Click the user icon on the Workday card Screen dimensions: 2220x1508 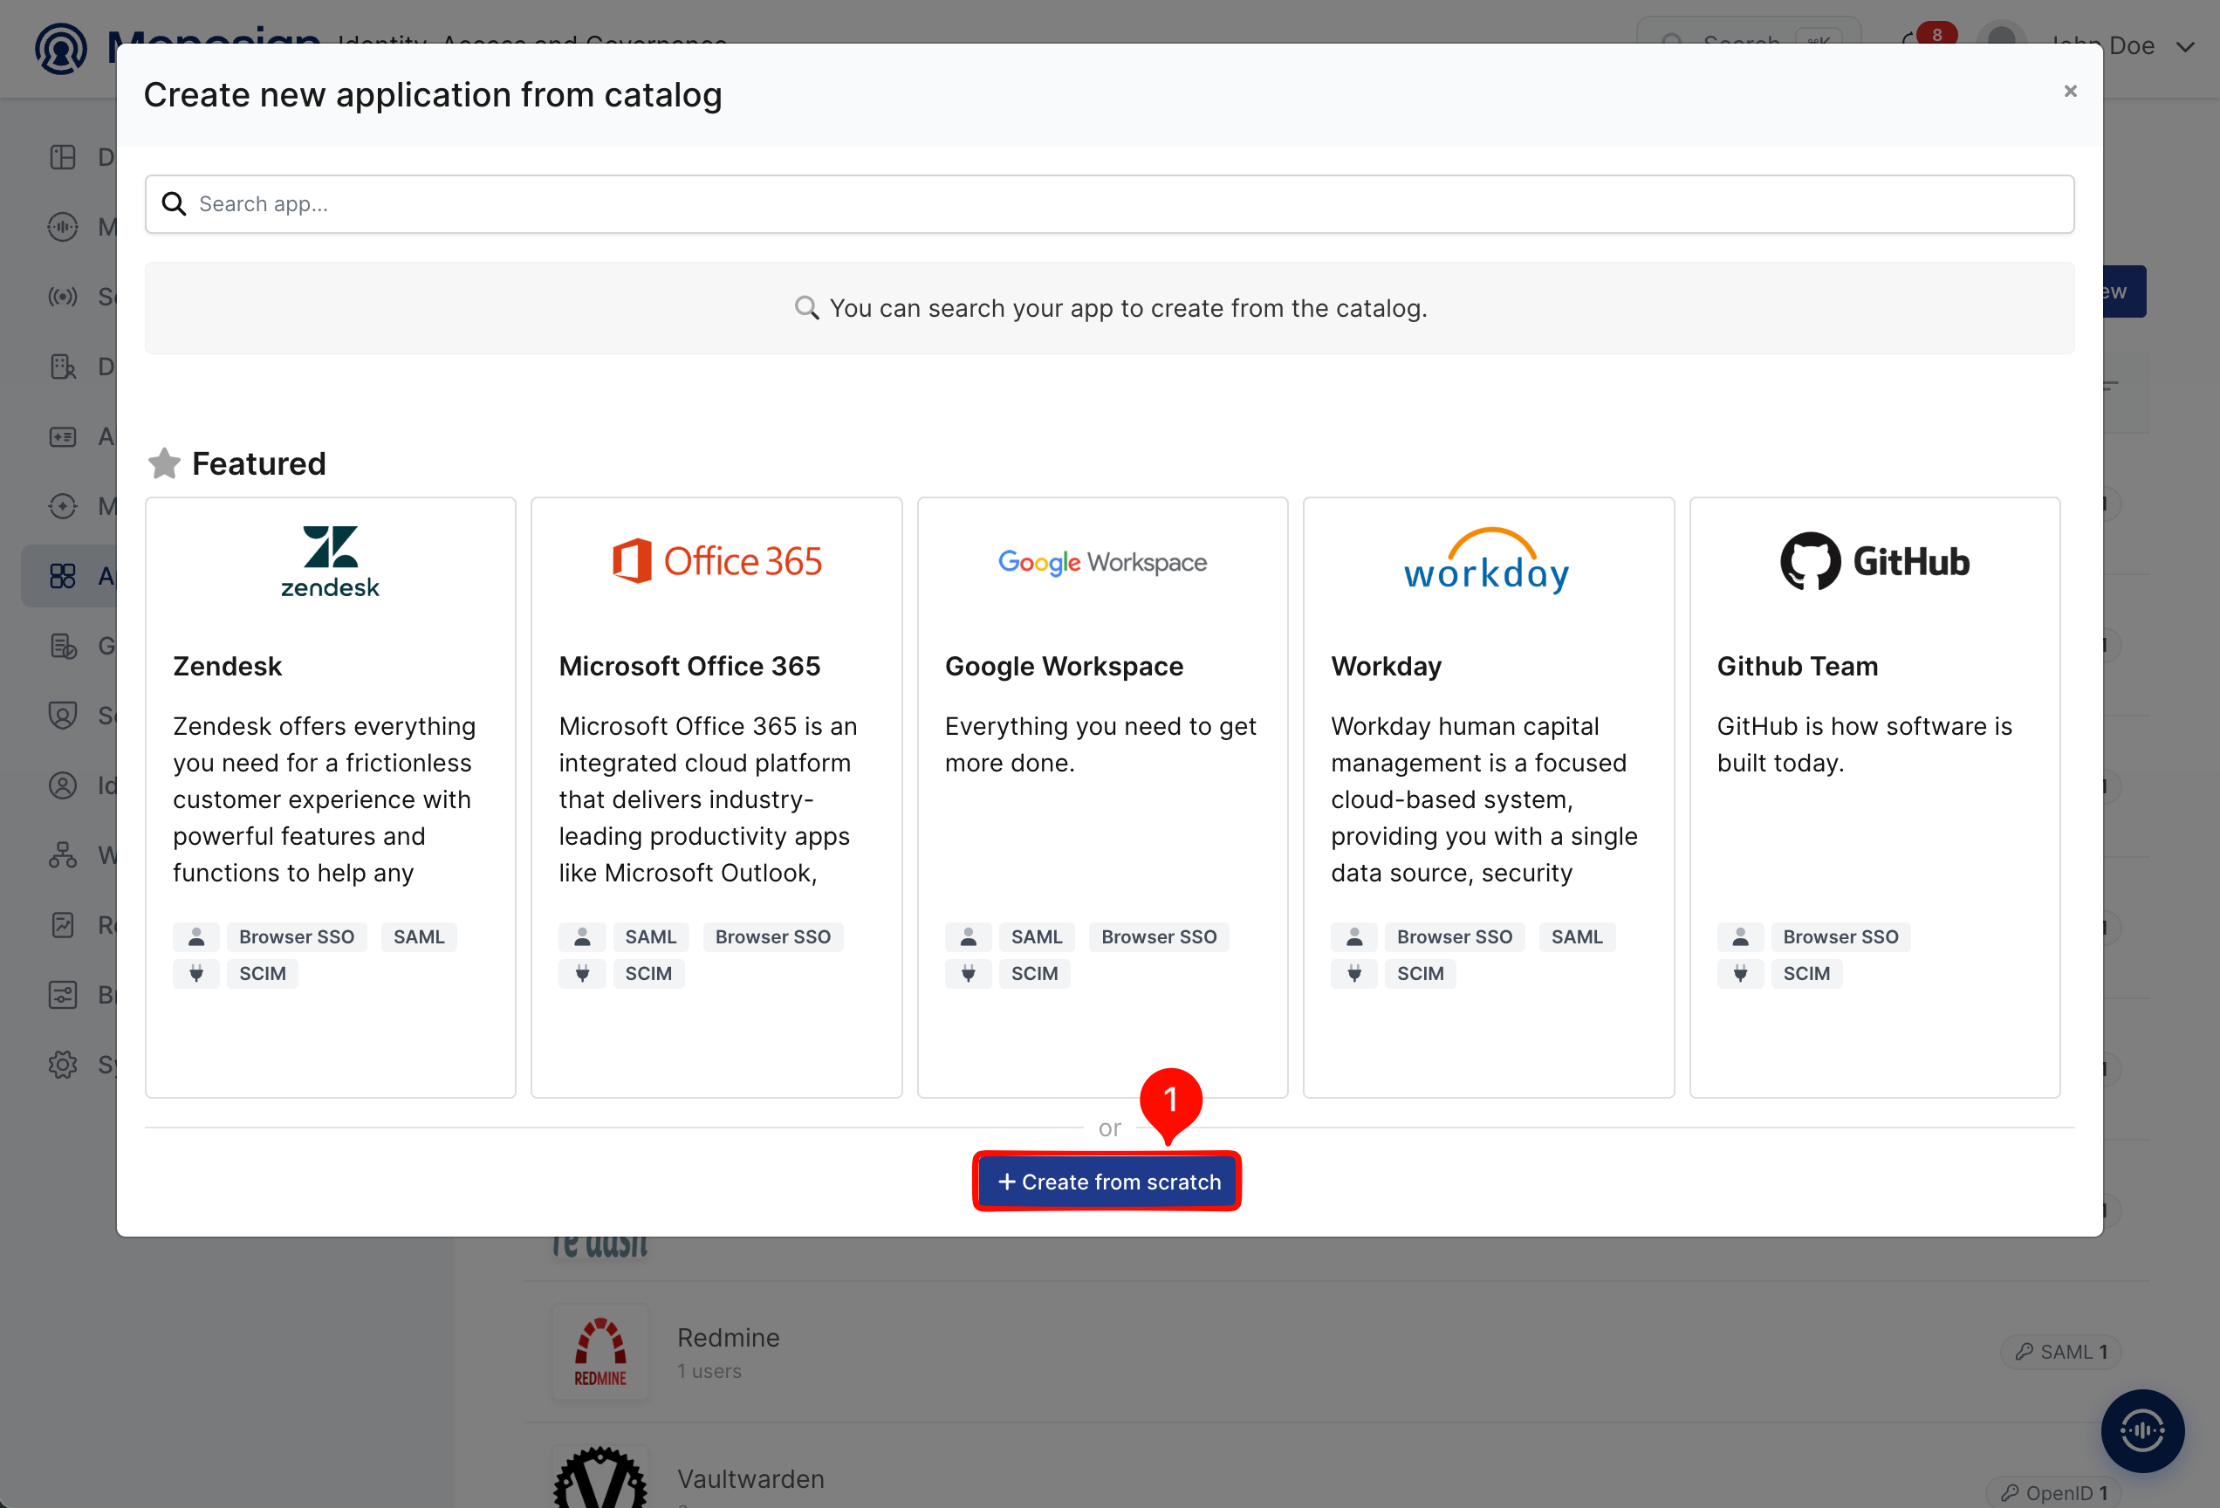click(1353, 937)
